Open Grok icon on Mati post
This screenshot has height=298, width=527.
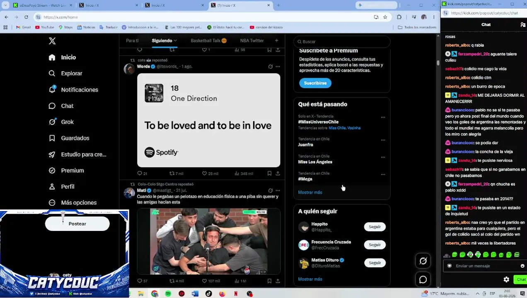[270, 190]
